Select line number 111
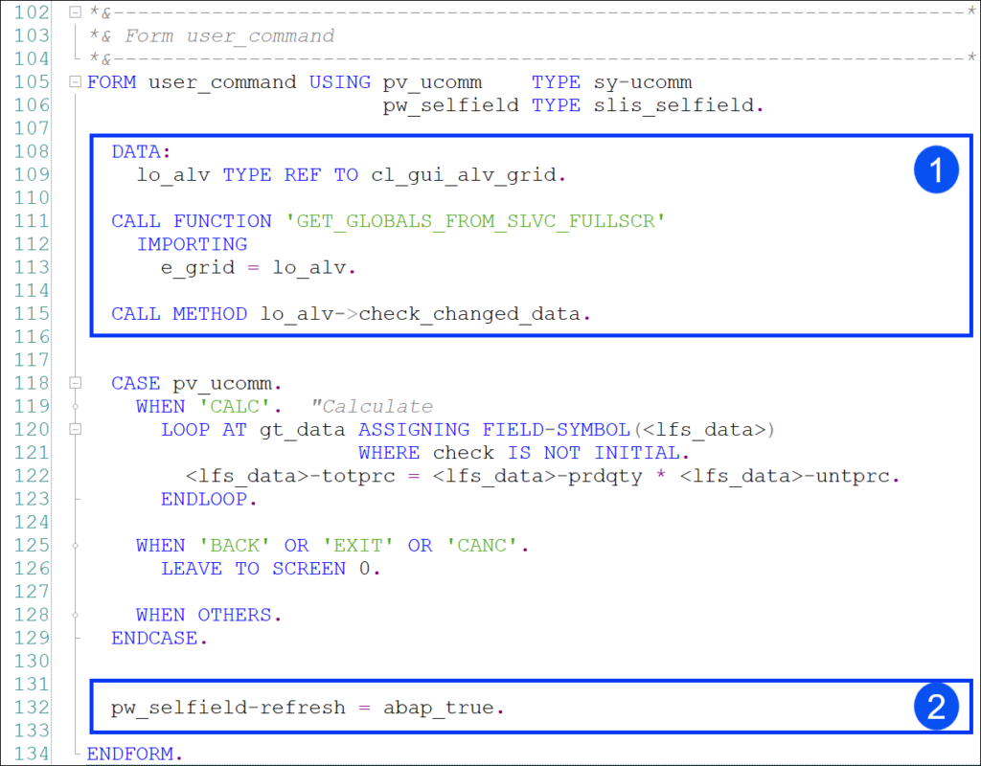 pyautogui.click(x=29, y=220)
